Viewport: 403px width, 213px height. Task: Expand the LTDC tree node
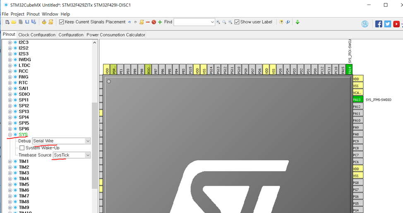pos(10,65)
